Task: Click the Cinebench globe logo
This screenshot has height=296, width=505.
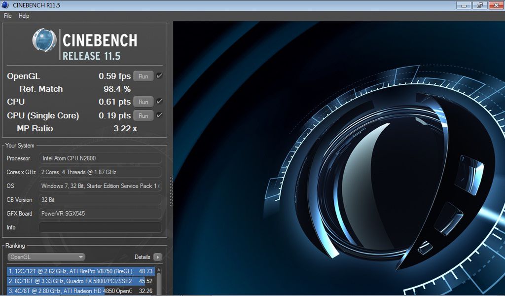Action: 44,40
